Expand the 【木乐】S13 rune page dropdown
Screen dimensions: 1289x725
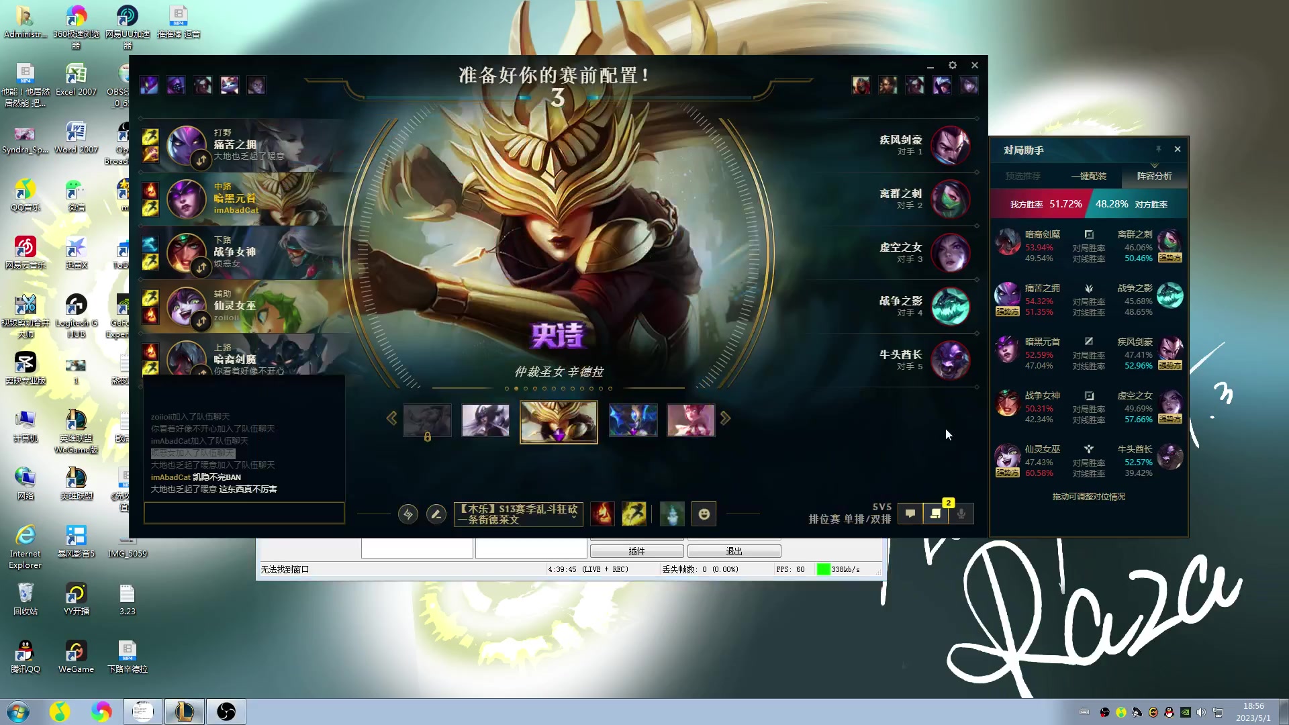[518, 514]
